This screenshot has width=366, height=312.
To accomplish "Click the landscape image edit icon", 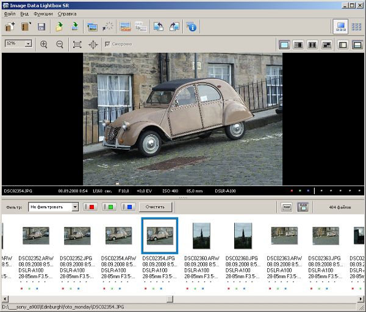I will click(x=125, y=27).
